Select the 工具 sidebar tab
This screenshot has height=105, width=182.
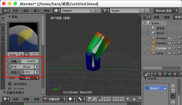pyautogui.click(x=3, y=19)
